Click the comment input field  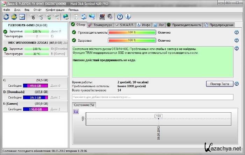point(152,97)
